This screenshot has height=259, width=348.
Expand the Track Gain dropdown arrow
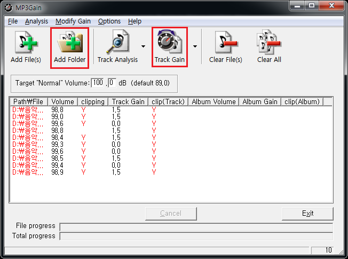click(195, 46)
